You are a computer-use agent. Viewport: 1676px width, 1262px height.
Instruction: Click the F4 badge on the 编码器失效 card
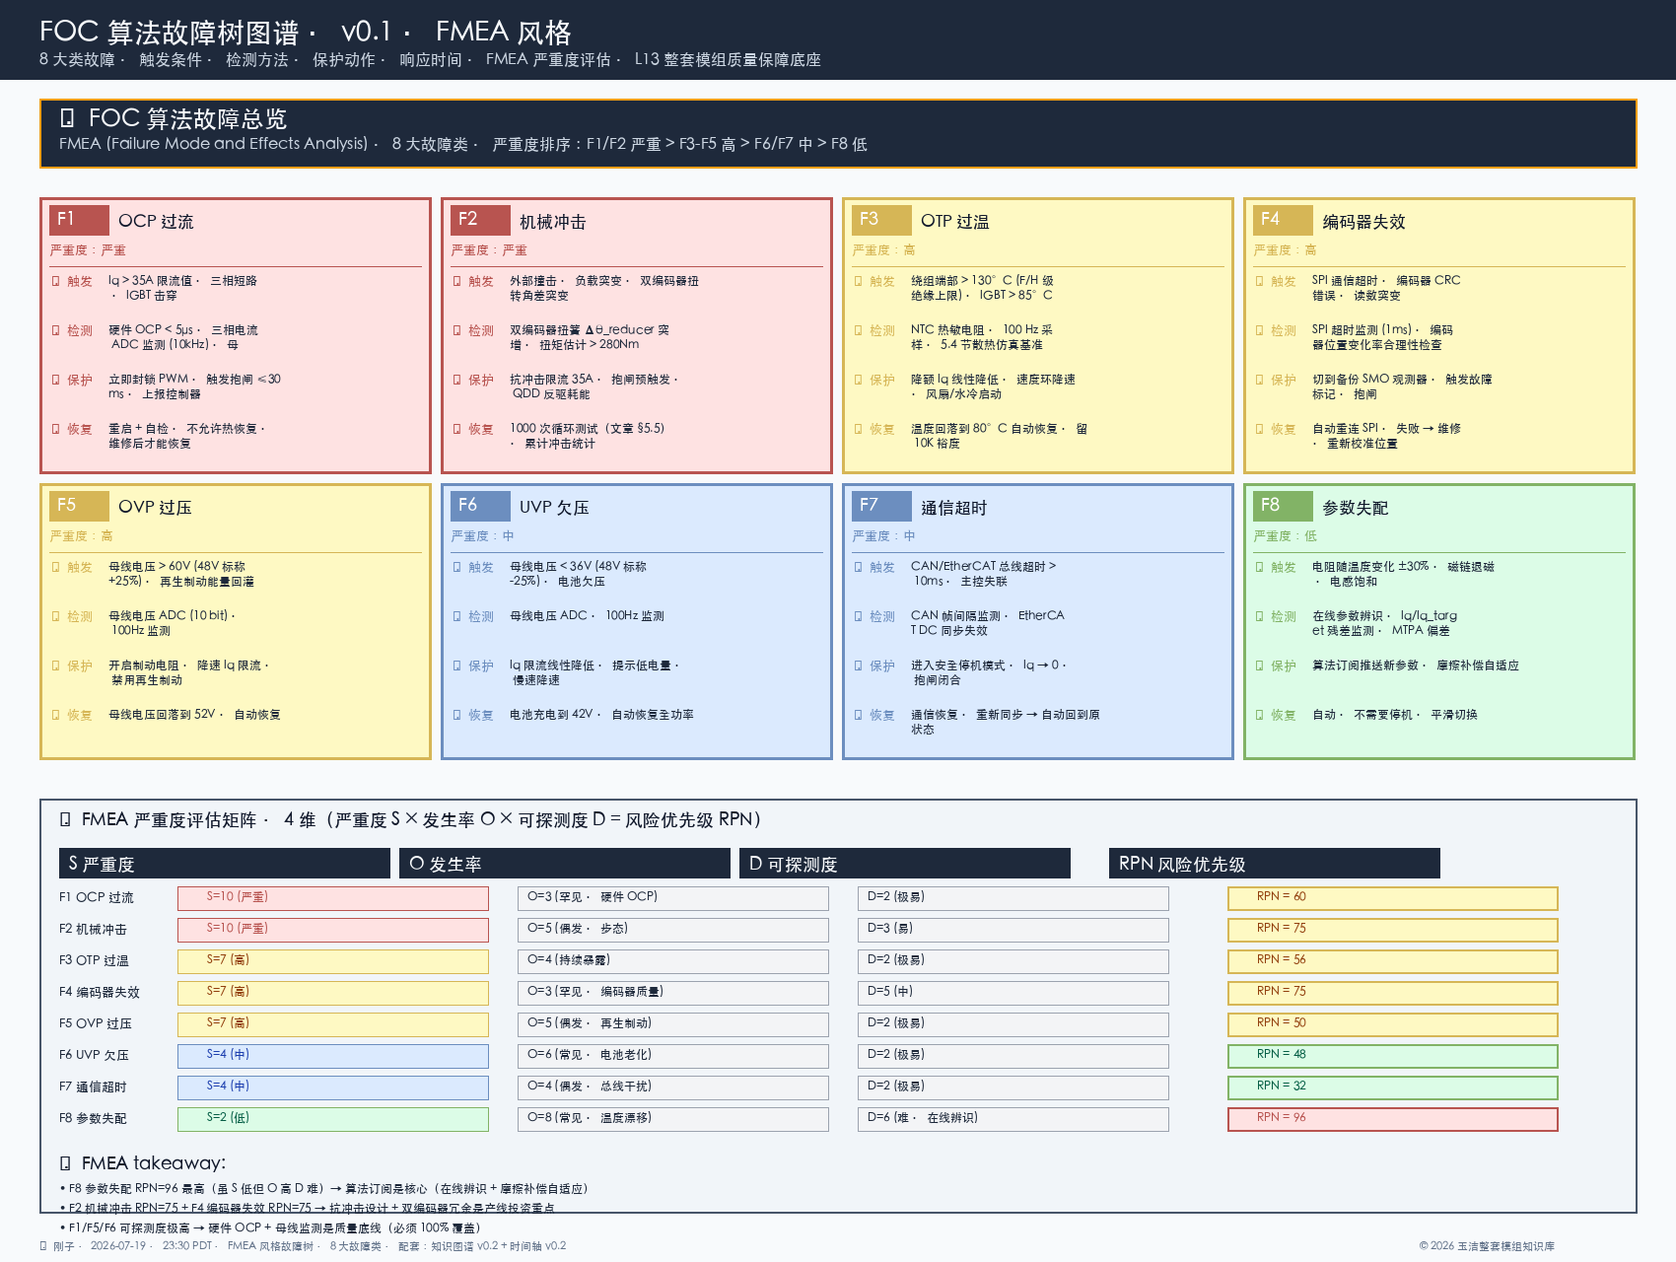(x=1283, y=220)
